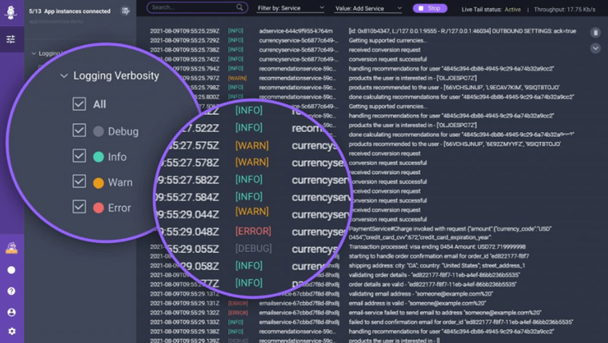Click into the Search input field
Viewport: 608px width, 343px height.
pyautogui.click(x=192, y=8)
